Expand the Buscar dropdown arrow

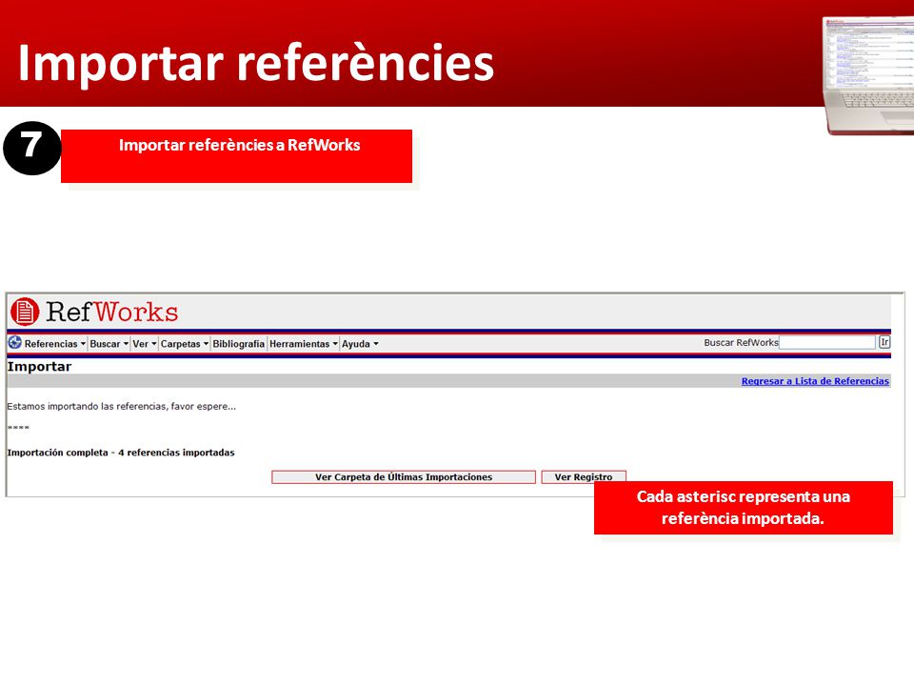pyautogui.click(x=126, y=344)
